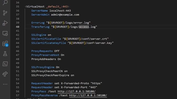177x99 pixels.
Task: Click the "ServerName" directive
Action: point(40,11)
